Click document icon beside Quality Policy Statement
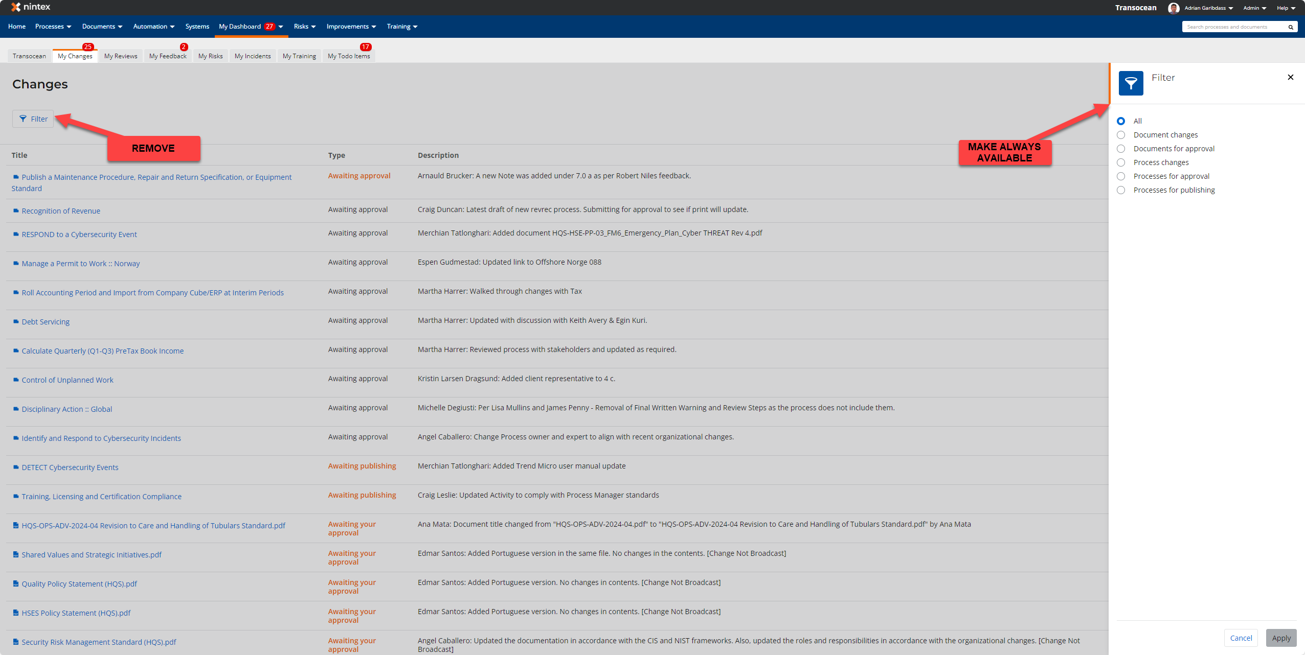The height and width of the screenshot is (655, 1305). point(16,584)
